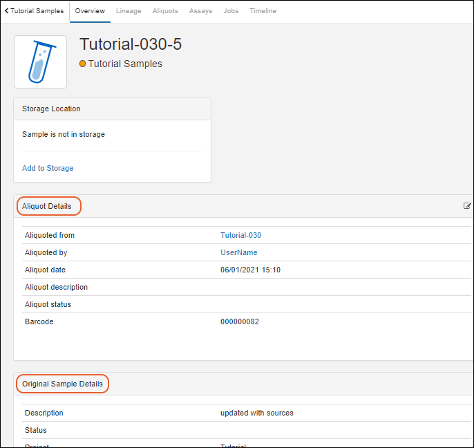Screen dimensions: 474x448
Task: Select the Assays tab
Action: pyautogui.click(x=200, y=11)
